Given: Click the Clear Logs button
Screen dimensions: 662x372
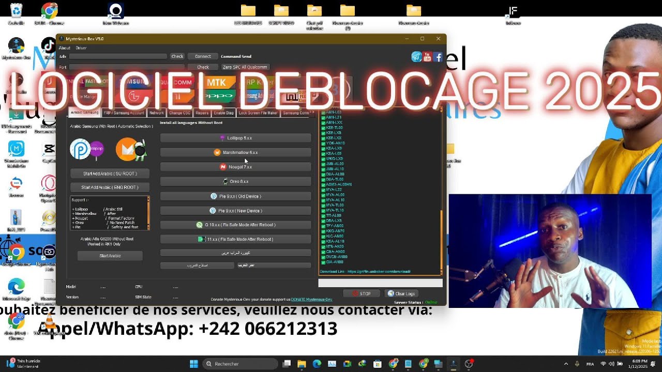Looking at the screenshot, I should pos(401,293).
